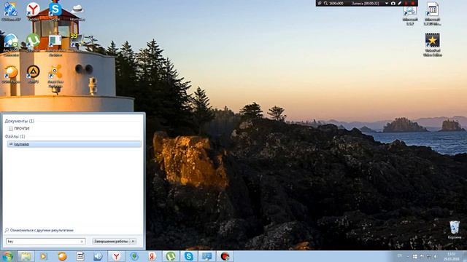Screen dimensions: 467x262
Task: Open the media player taskbar icon
Action: (x=44, y=256)
